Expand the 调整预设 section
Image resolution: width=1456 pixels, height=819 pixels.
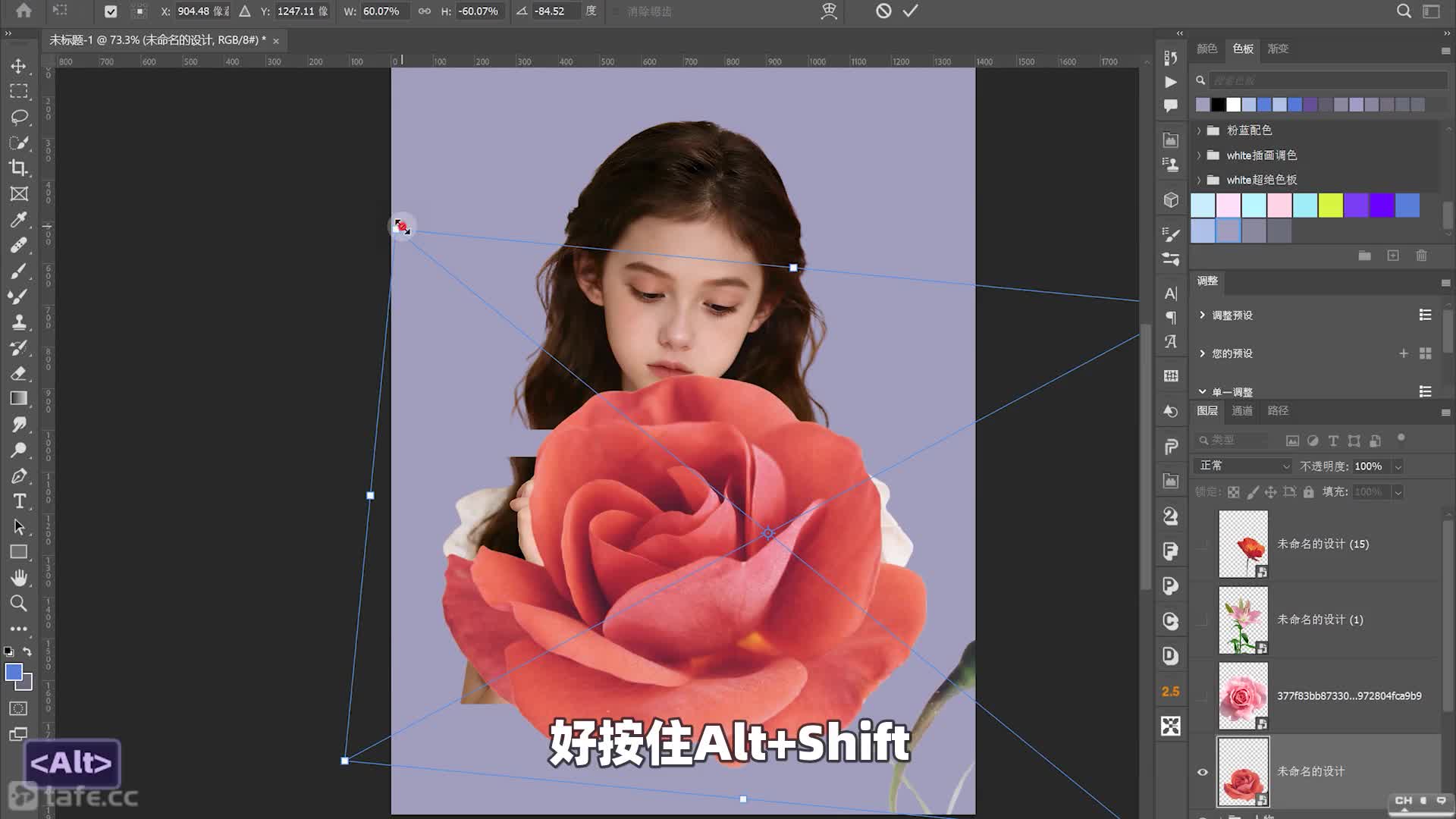click(x=1202, y=315)
